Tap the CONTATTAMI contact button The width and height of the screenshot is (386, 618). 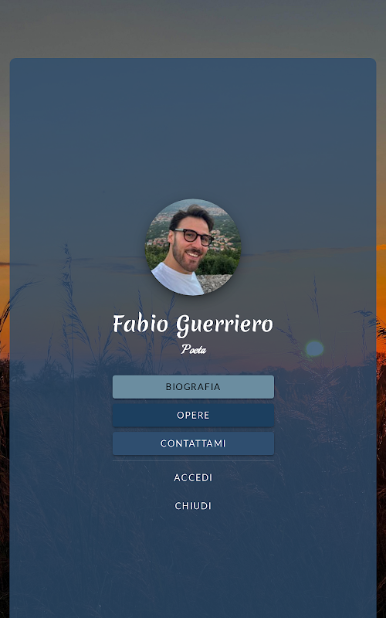coord(193,443)
